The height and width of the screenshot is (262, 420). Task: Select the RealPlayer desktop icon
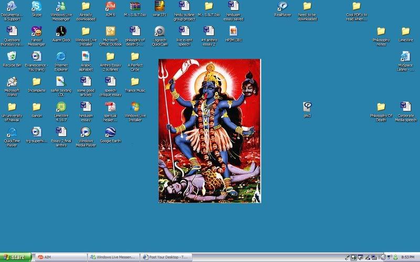point(282,6)
